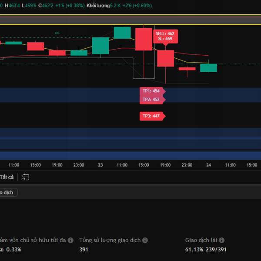The width and height of the screenshot is (261, 261).
Task: Click the '61.13% 239/391' profitable trades value
Action: [x=206, y=250]
